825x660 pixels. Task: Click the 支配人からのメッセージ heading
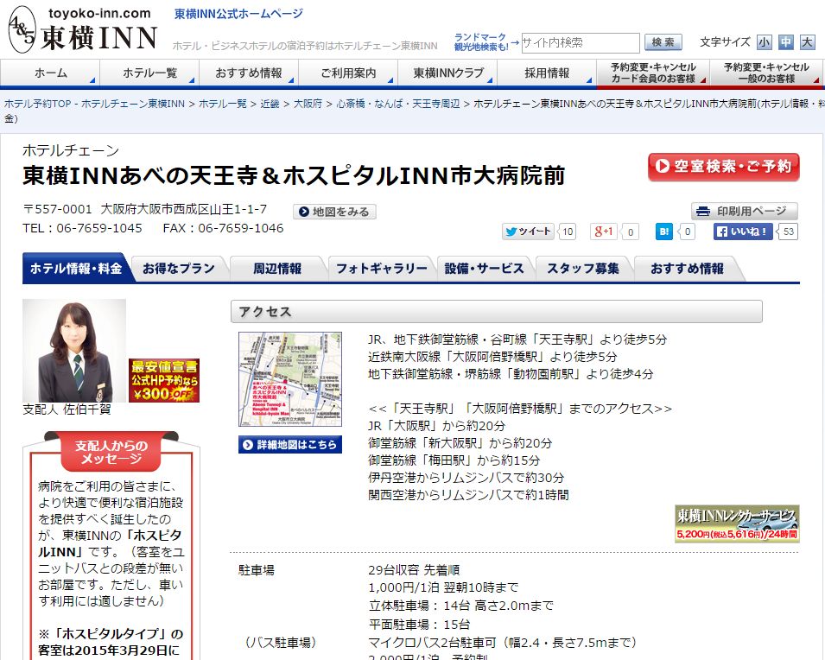point(111,452)
